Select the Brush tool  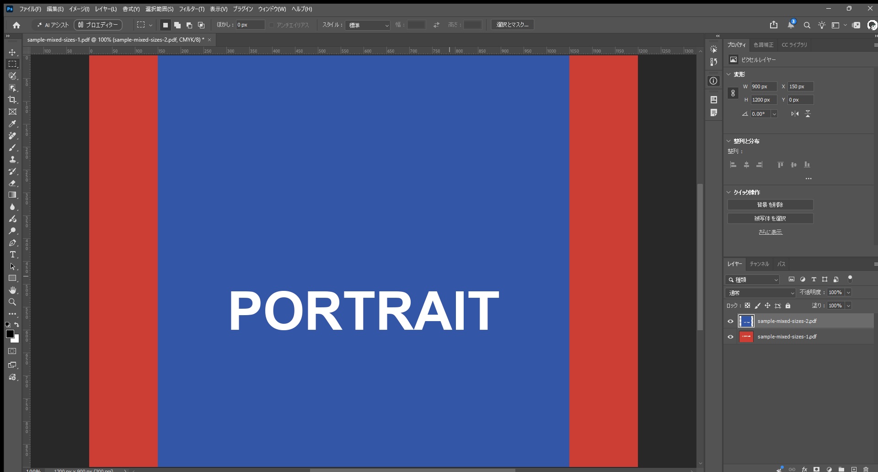12,148
